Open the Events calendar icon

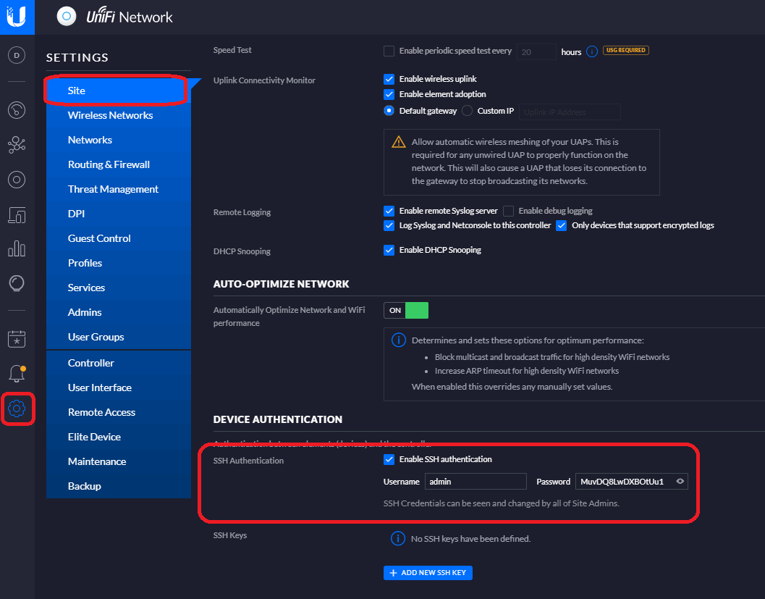17,339
